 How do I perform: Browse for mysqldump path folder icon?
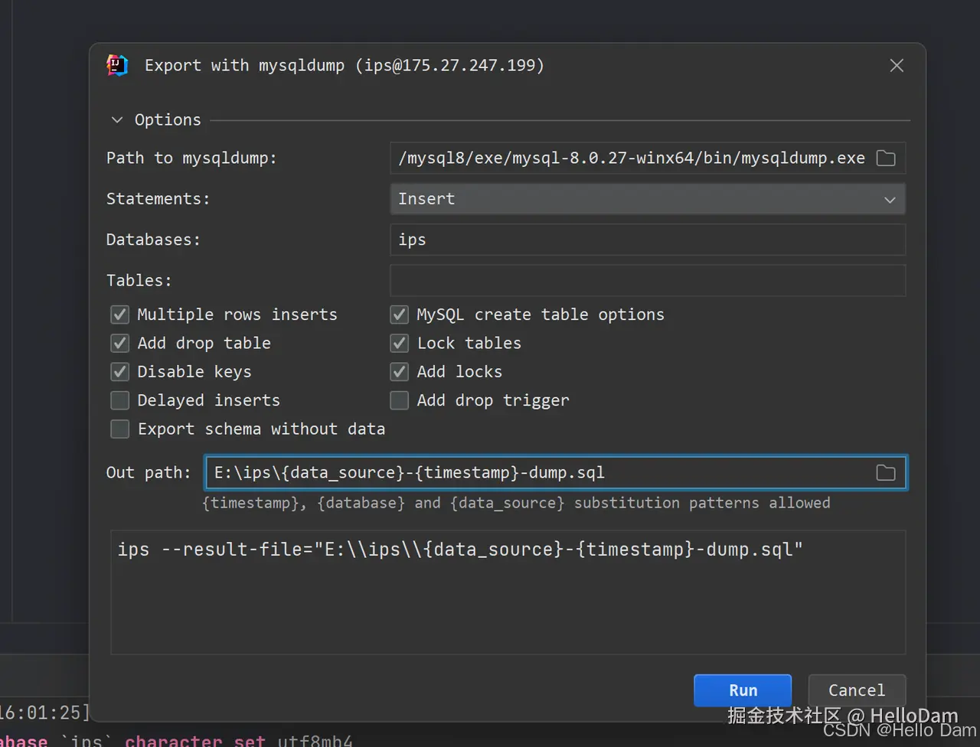pyautogui.click(x=886, y=158)
